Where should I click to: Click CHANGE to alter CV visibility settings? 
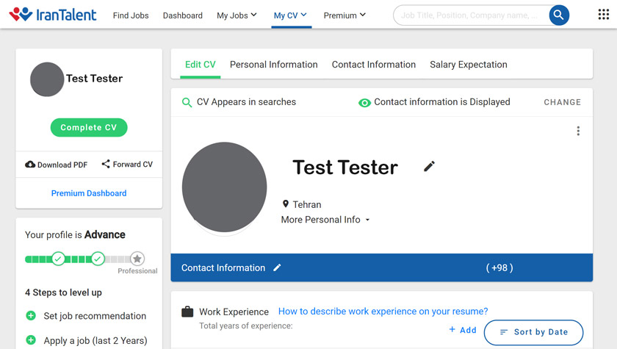click(x=562, y=102)
